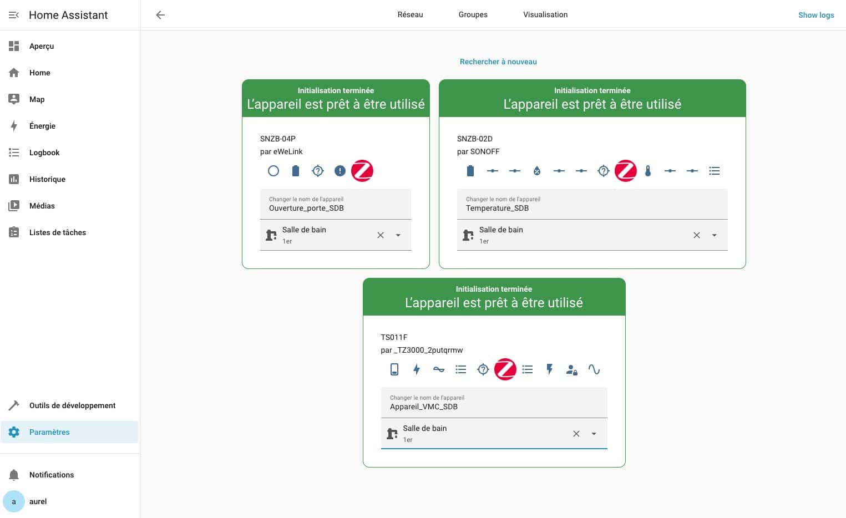This screenshot has height=518, width=846.
Task: Click Show logs button
Action: (x=815, y=15)
